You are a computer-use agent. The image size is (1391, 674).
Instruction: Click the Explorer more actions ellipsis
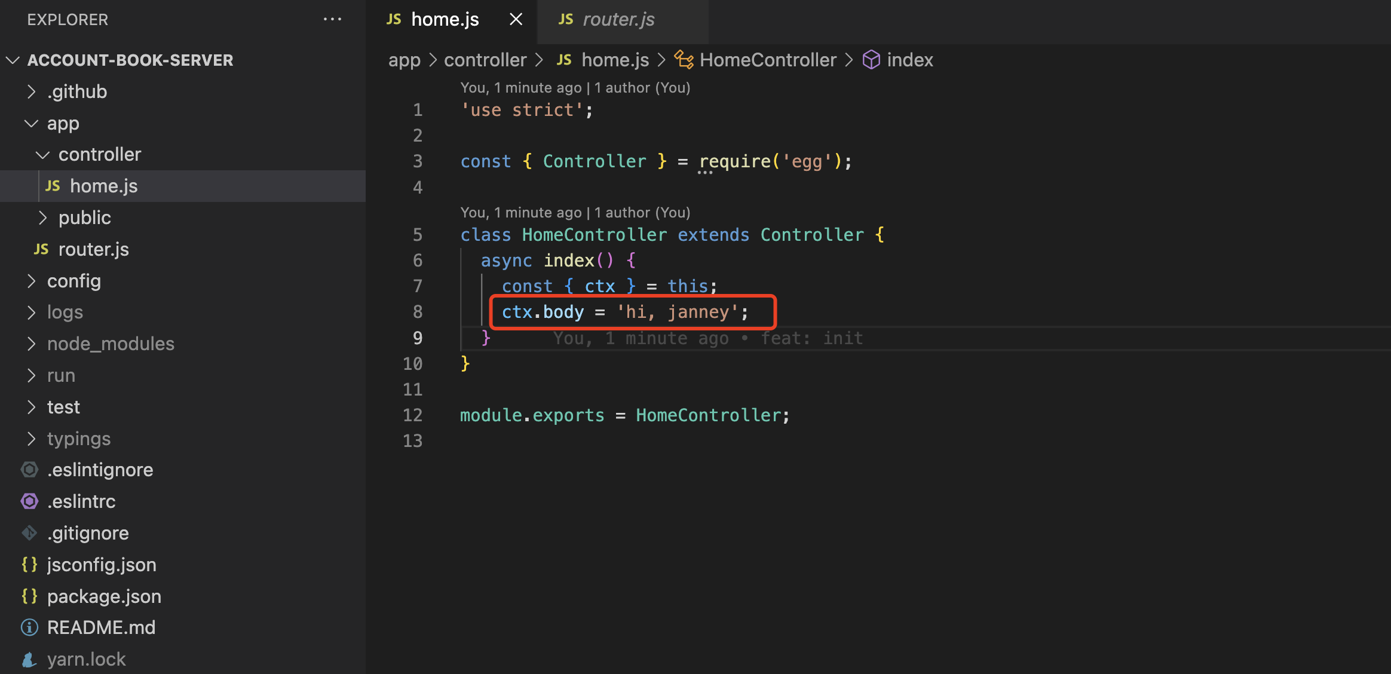click(332, 20)
